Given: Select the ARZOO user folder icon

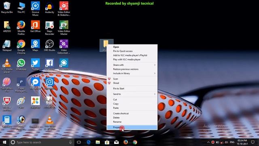Looking at the screenshot, I should (x=7, y=26).
